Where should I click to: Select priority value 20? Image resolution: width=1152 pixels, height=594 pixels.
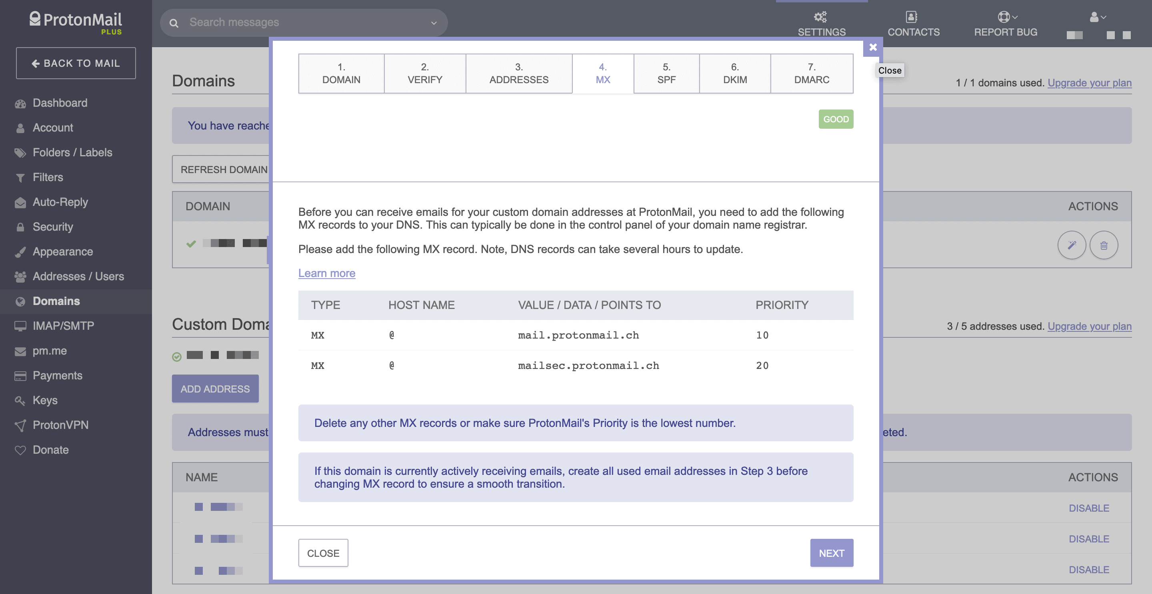[762, 366]
